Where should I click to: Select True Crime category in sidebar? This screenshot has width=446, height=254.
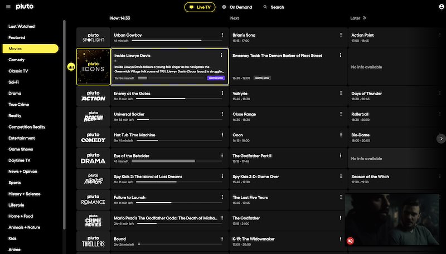(x=19, y=104)
